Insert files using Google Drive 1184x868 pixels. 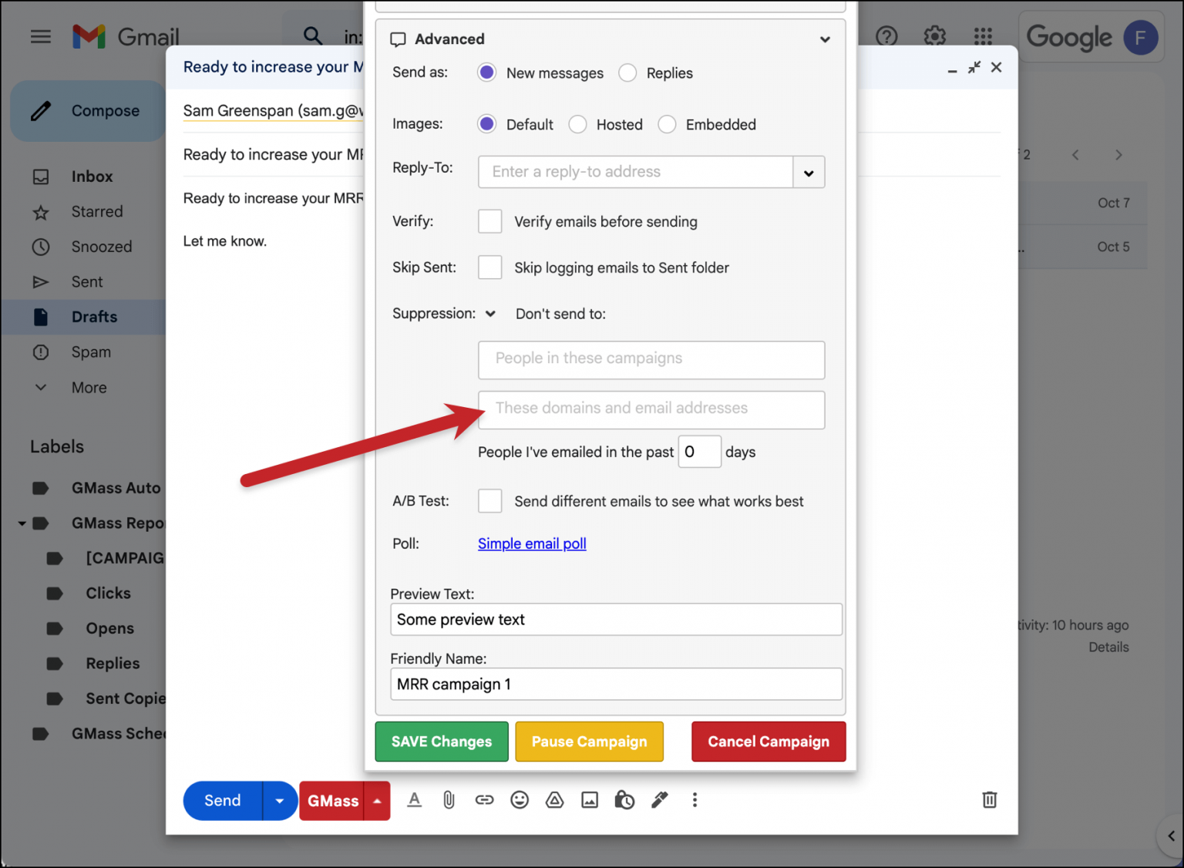[x=554, y=800]
